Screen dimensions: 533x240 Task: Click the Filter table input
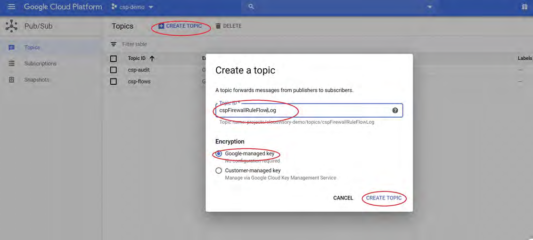coord(135,44)
